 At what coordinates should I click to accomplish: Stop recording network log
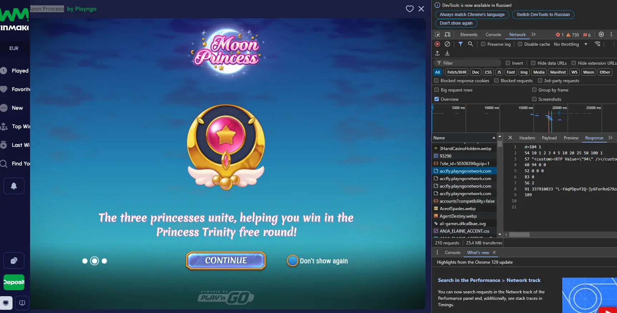click(437, 44)
